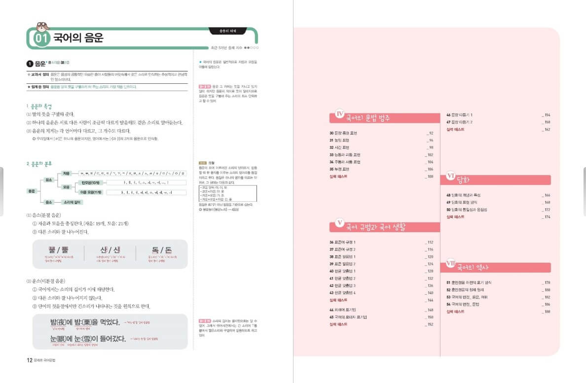This screenshot has height=383, width=586.
Task: Click subheading '1 음운의 특성'
Action: coord(39,106)
